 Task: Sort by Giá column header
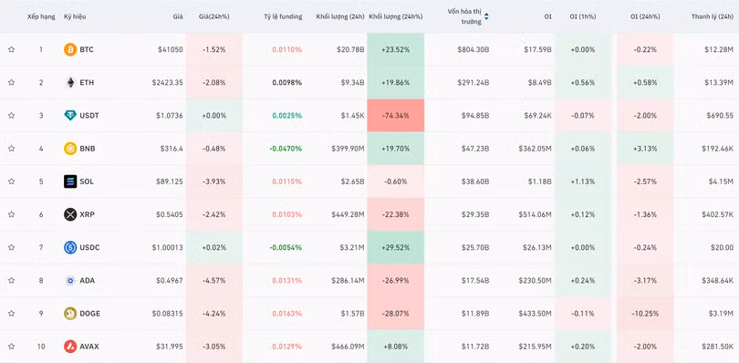178,16
